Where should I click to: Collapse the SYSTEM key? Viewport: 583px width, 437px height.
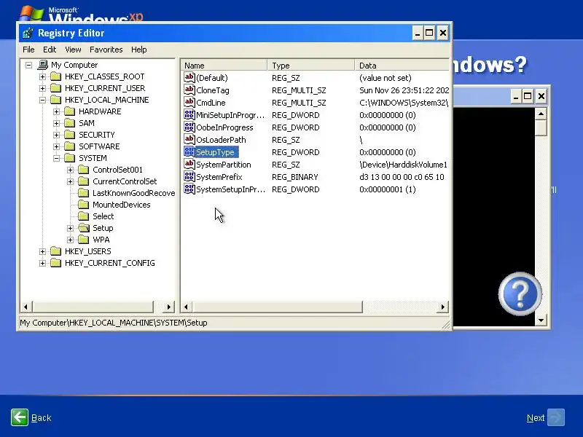click(x=57, y=158)
